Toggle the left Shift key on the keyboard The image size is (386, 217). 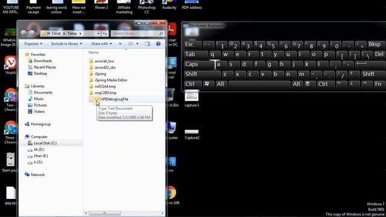(x=202, y=75)
